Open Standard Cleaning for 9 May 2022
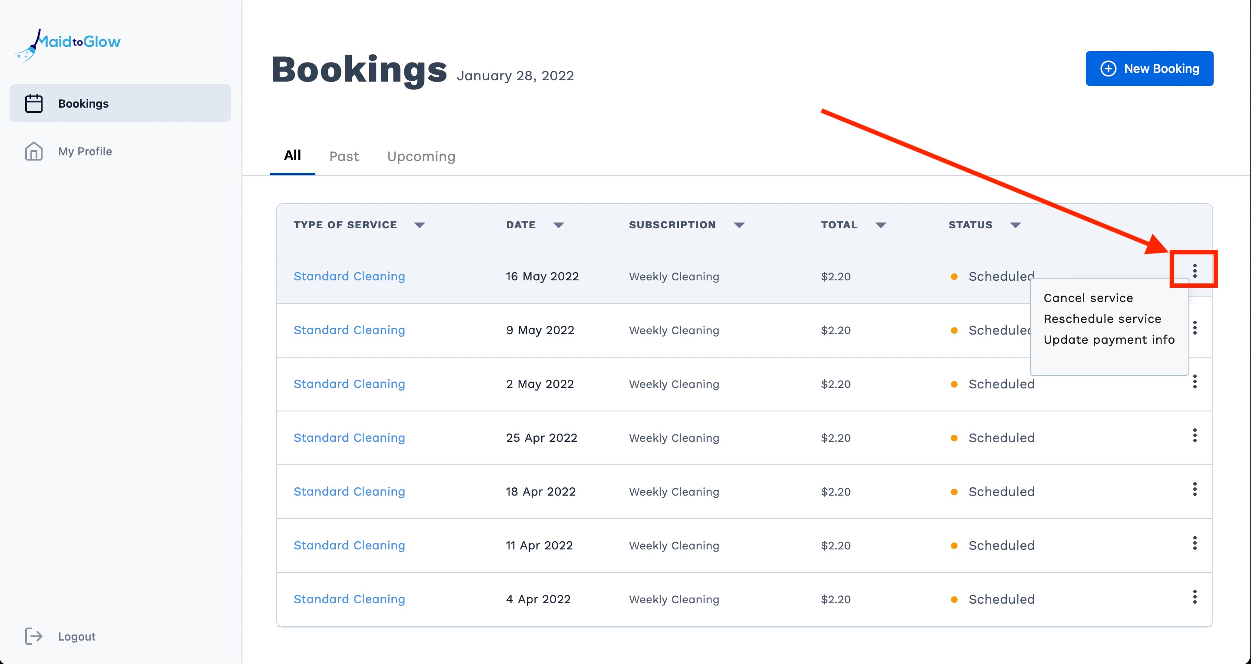The image size is (1251, 664). tap(349, 330)
